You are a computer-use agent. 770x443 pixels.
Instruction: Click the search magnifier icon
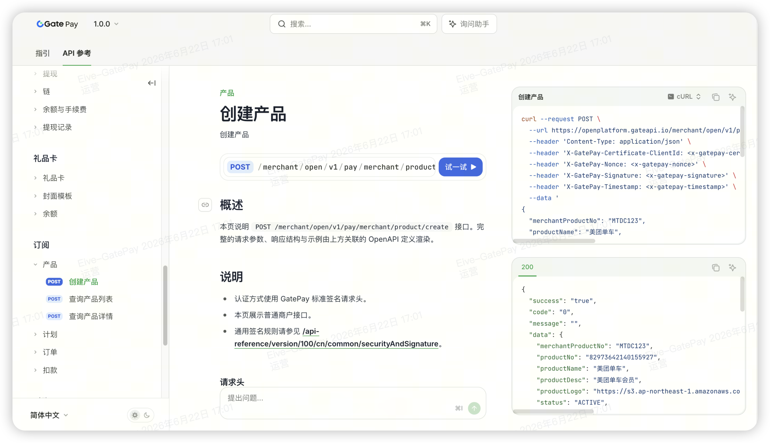(x=282, y=24)
